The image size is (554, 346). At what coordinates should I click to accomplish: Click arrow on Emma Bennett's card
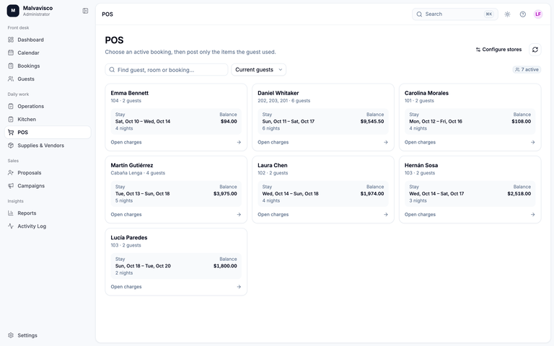(239, 142)
